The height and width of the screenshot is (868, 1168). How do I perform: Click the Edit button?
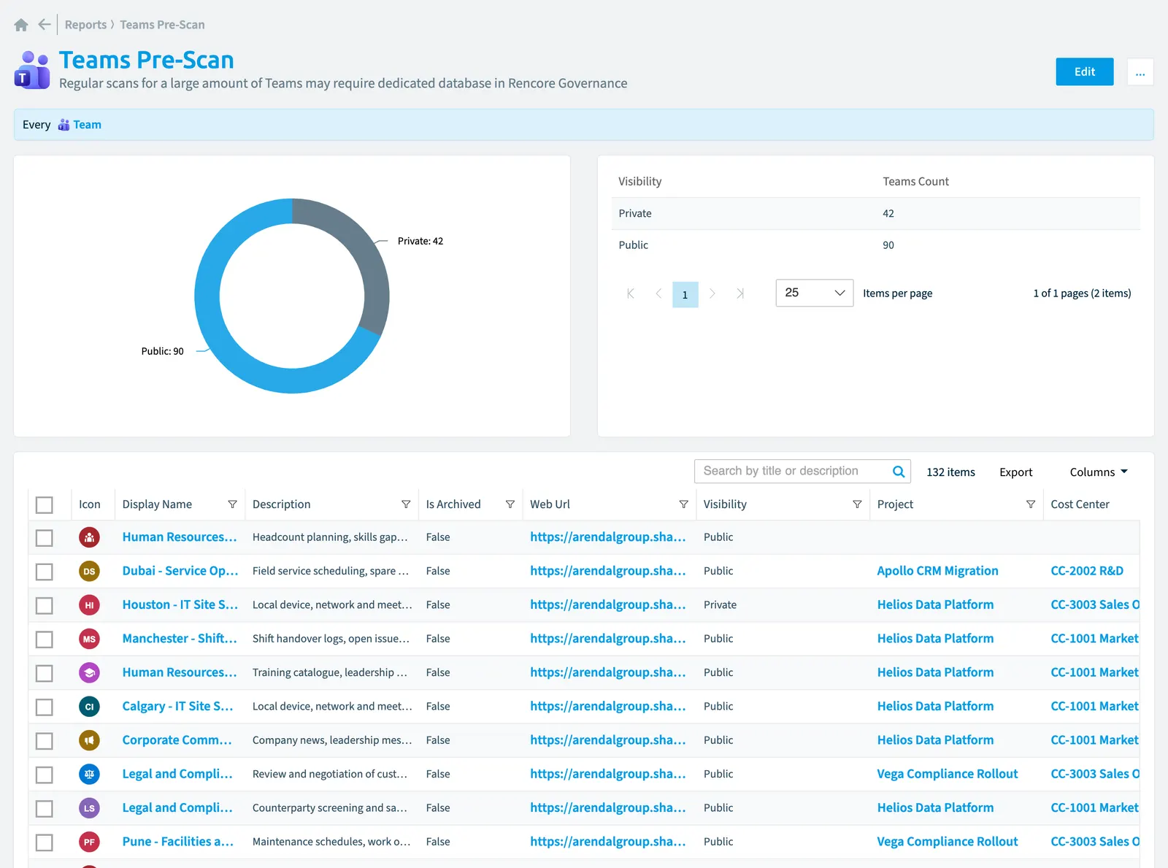coord(1084,72)
